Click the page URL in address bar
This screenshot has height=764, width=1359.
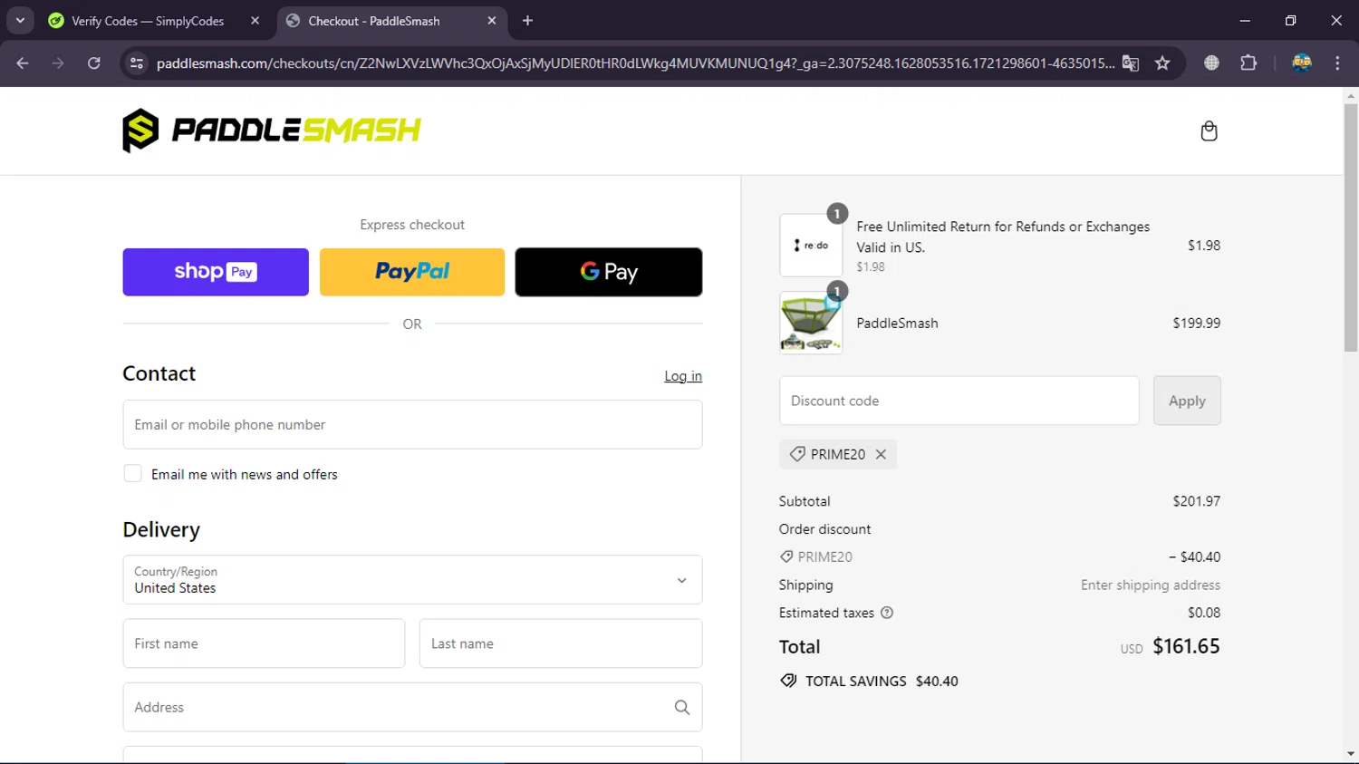(x=635, y=63)
